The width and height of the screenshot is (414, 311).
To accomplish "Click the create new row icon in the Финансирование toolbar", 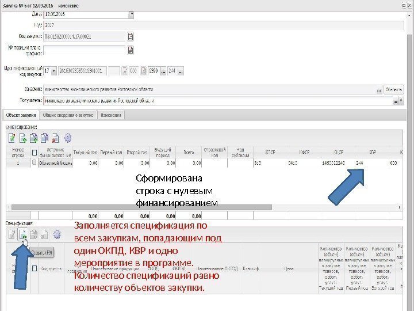I will tap(23, 138).
